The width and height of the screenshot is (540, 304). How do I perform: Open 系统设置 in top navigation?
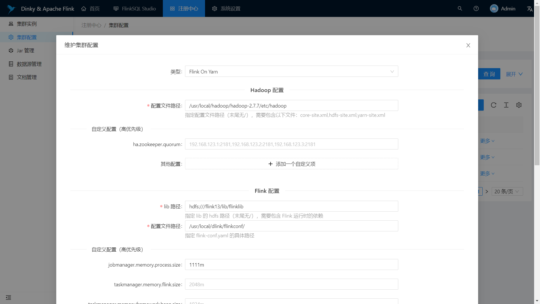226,8
